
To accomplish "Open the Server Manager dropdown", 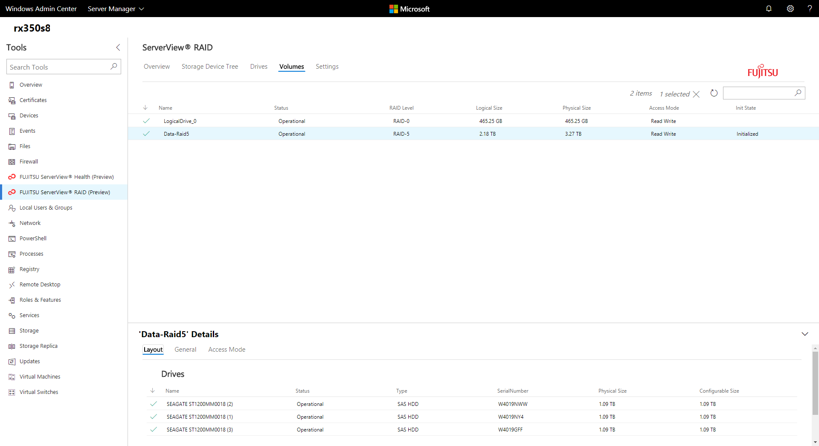I will tap(116, 9).
